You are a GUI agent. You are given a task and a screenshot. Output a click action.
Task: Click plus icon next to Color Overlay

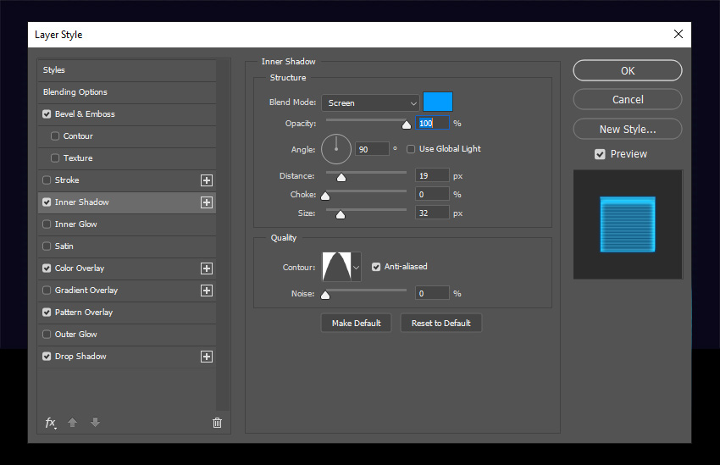pos(207,268)
